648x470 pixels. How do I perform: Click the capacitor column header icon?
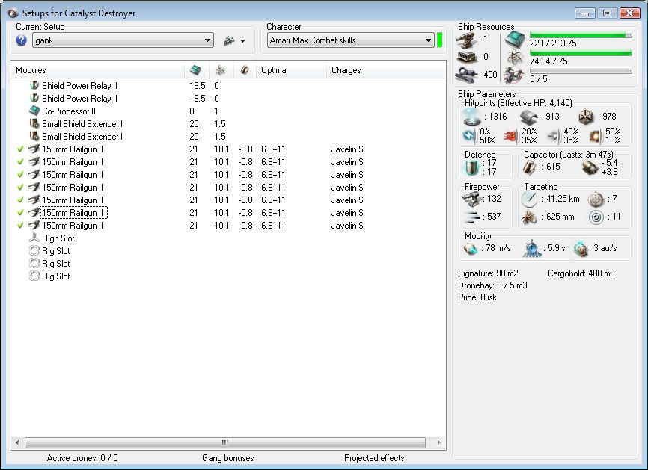tap(244, 70)
